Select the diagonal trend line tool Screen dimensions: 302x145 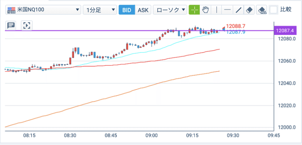tap(238, 10)
